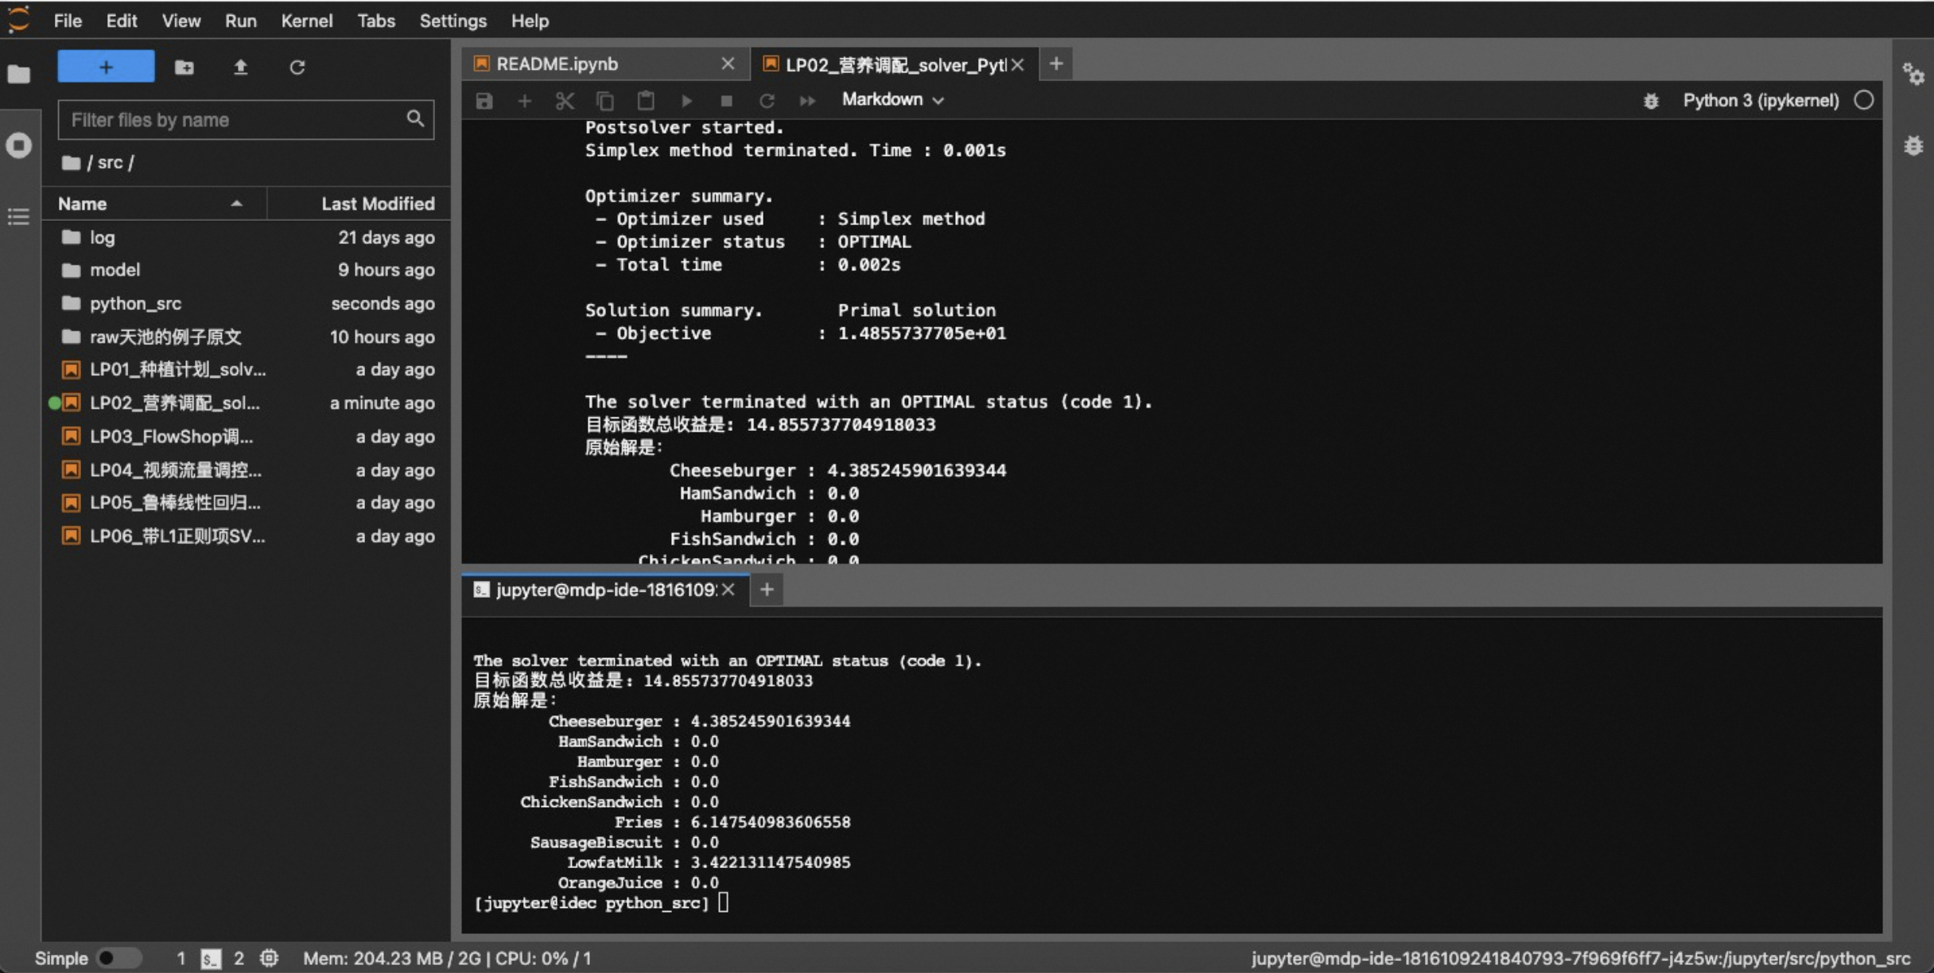1934x973 pixels.
Task: Enable the debugger bug icon in toolbar
Action: 1651,100
